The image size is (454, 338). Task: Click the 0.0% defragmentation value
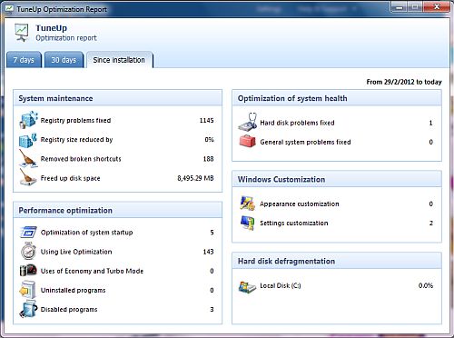tap(426, 285)
